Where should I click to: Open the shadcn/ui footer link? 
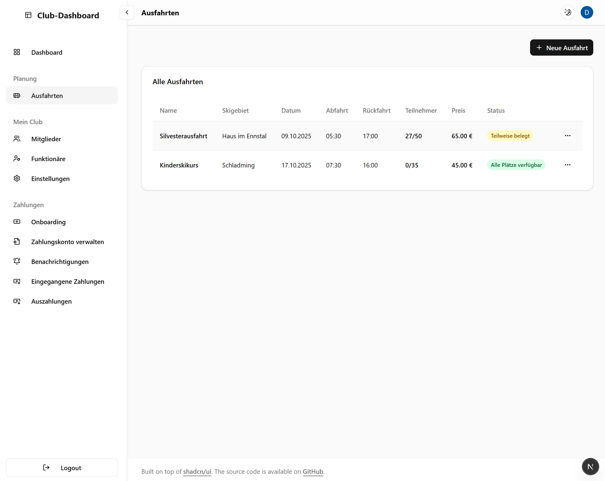coord(197,472)
